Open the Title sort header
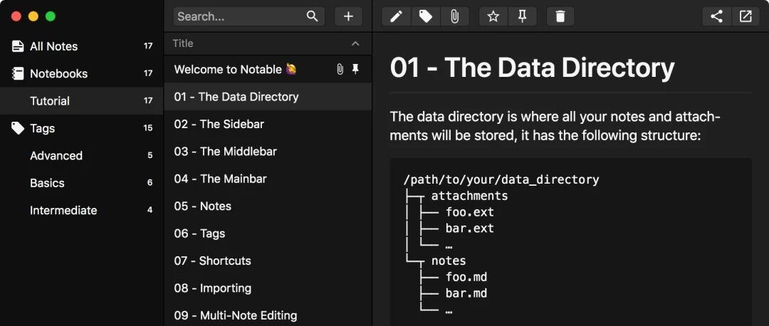 click(268, 43)
